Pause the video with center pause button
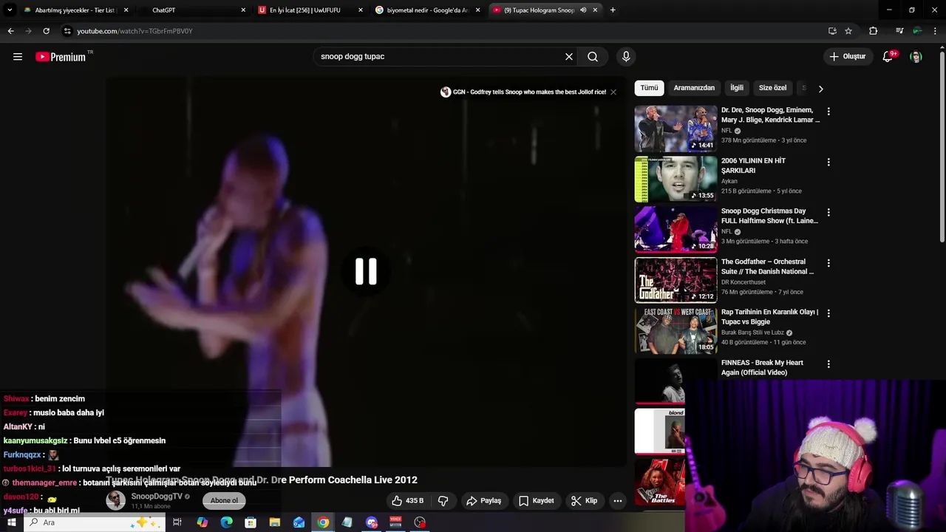Viewport: 946px width, 532px height. (x=366, y=271)
